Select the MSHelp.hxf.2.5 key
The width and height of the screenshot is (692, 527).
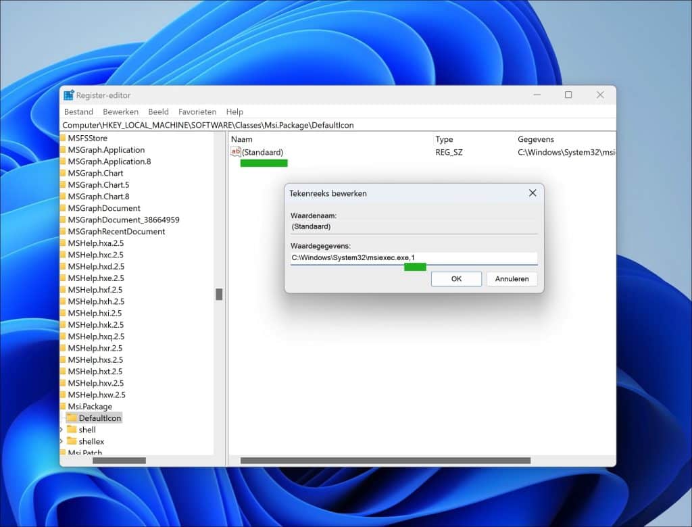(95, 290)
